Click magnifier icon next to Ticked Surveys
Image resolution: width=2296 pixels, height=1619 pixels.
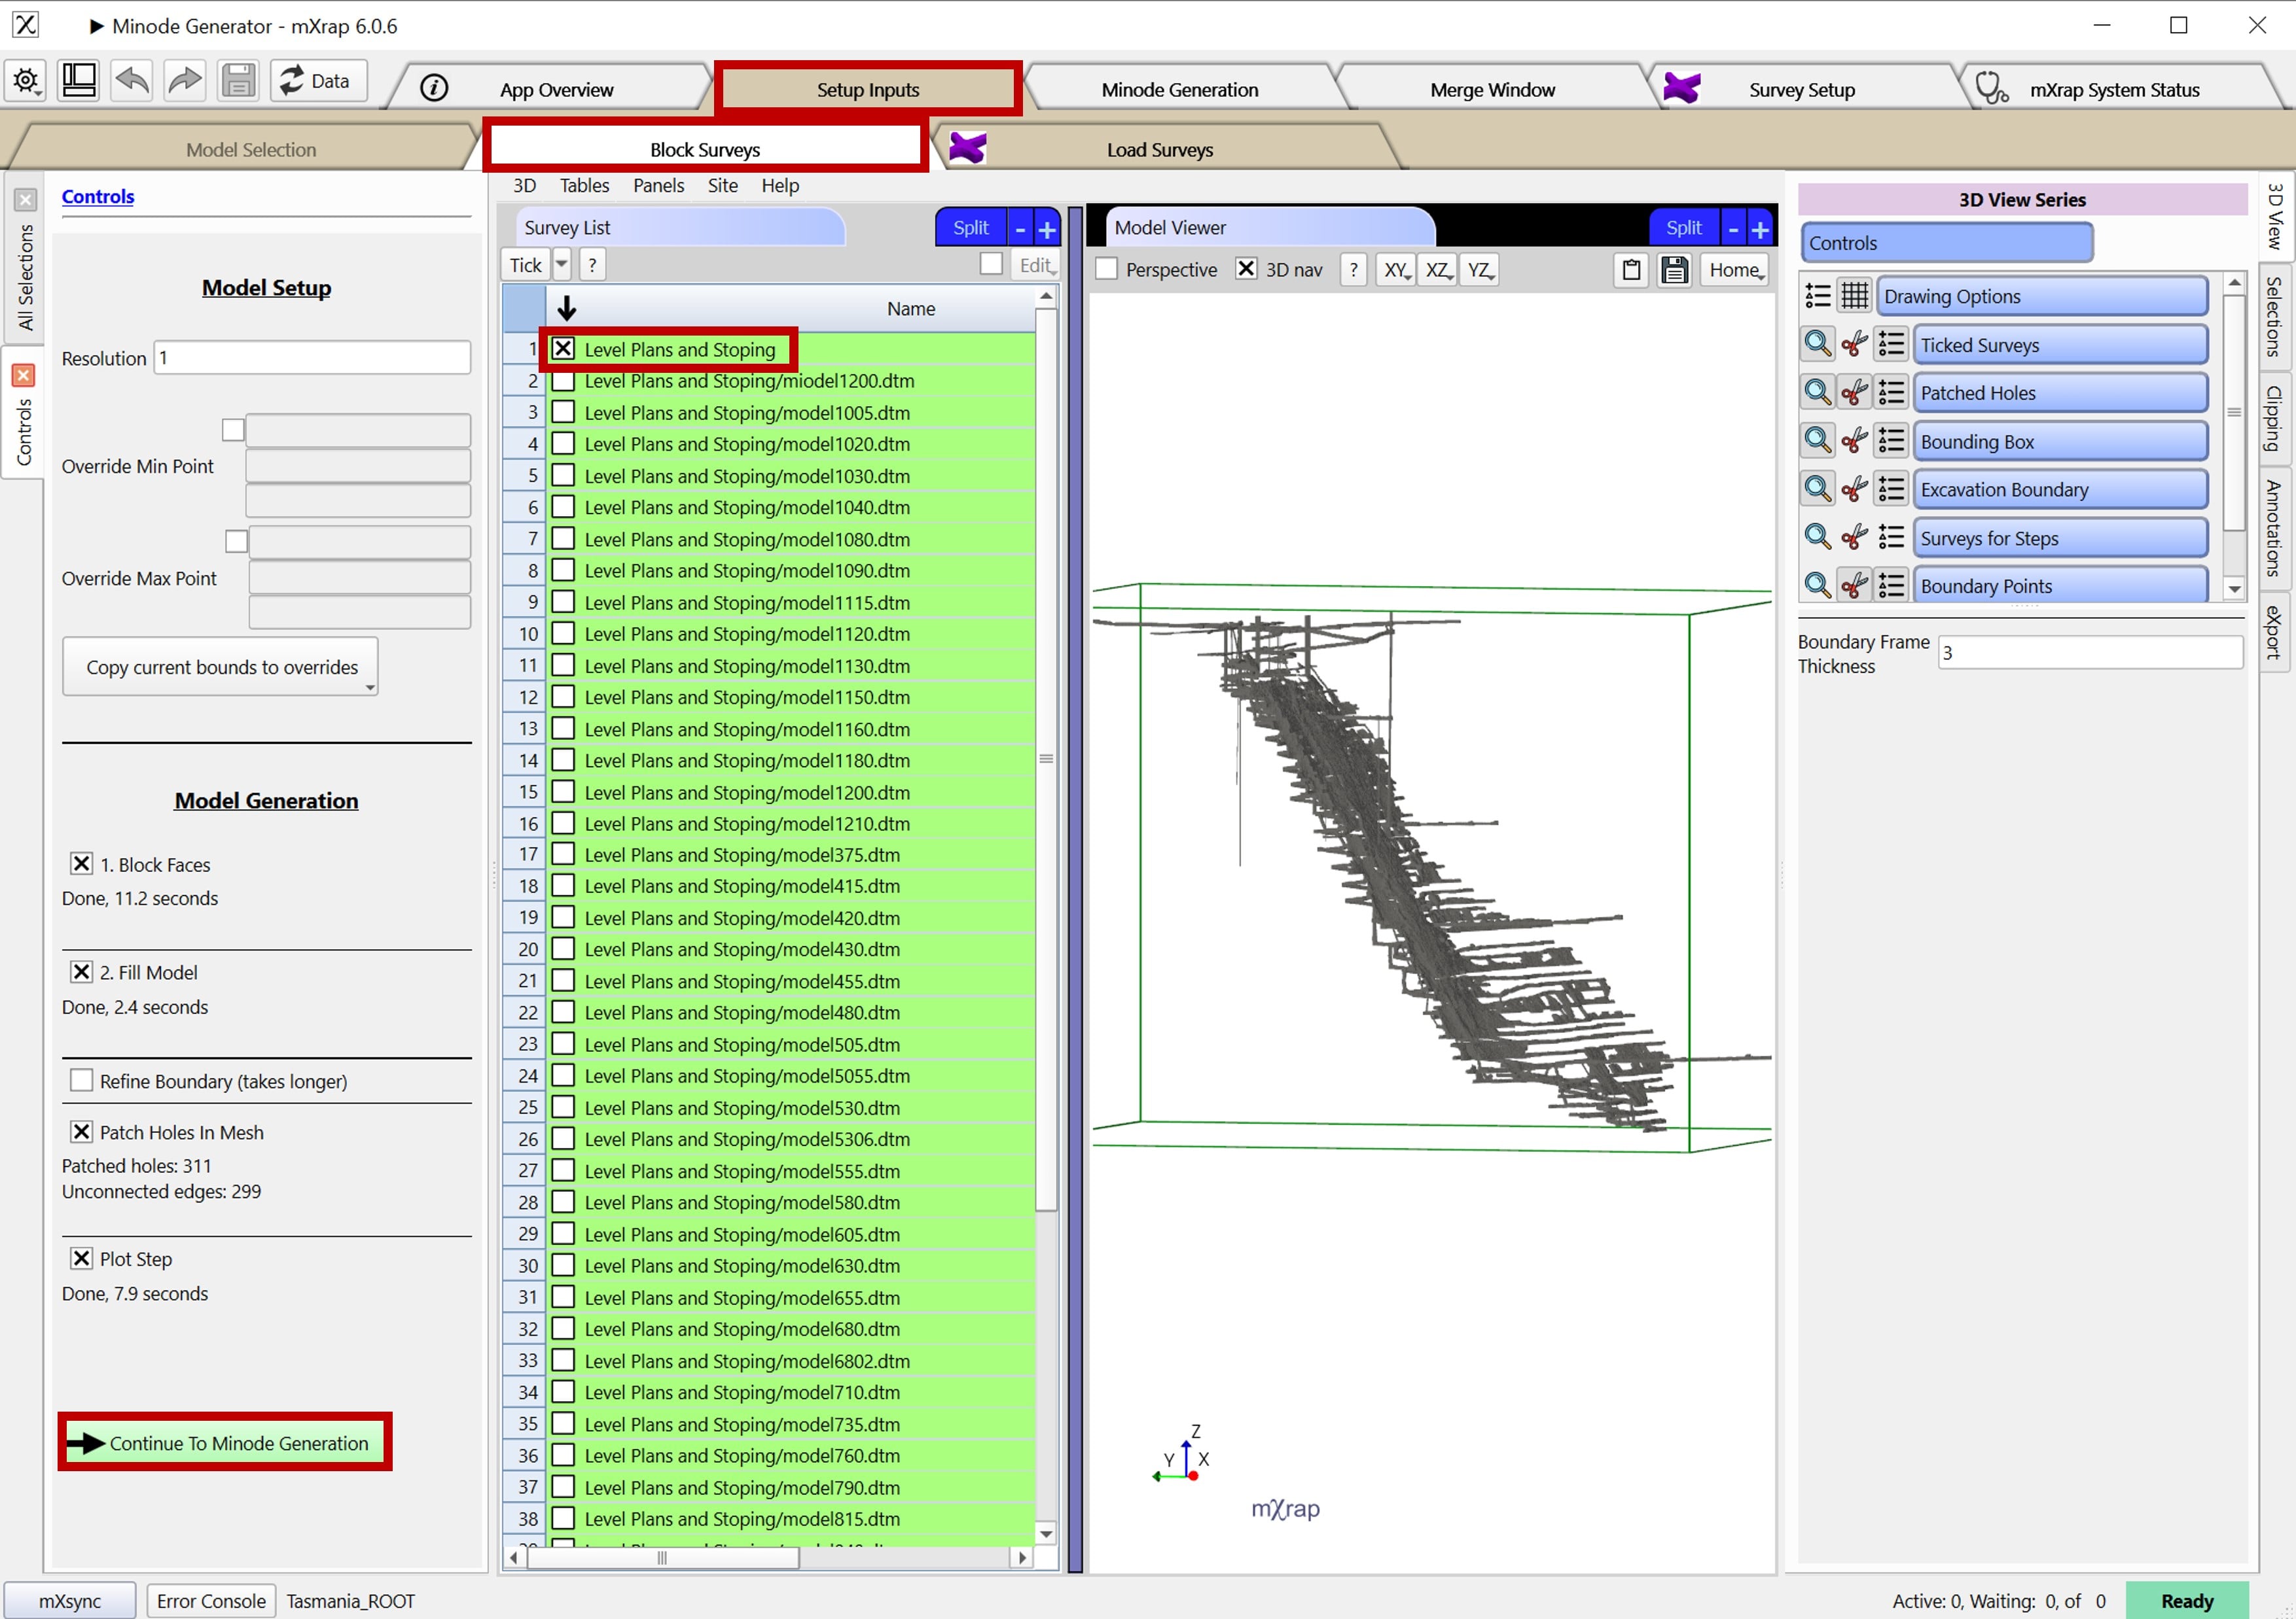[1817, 345]
